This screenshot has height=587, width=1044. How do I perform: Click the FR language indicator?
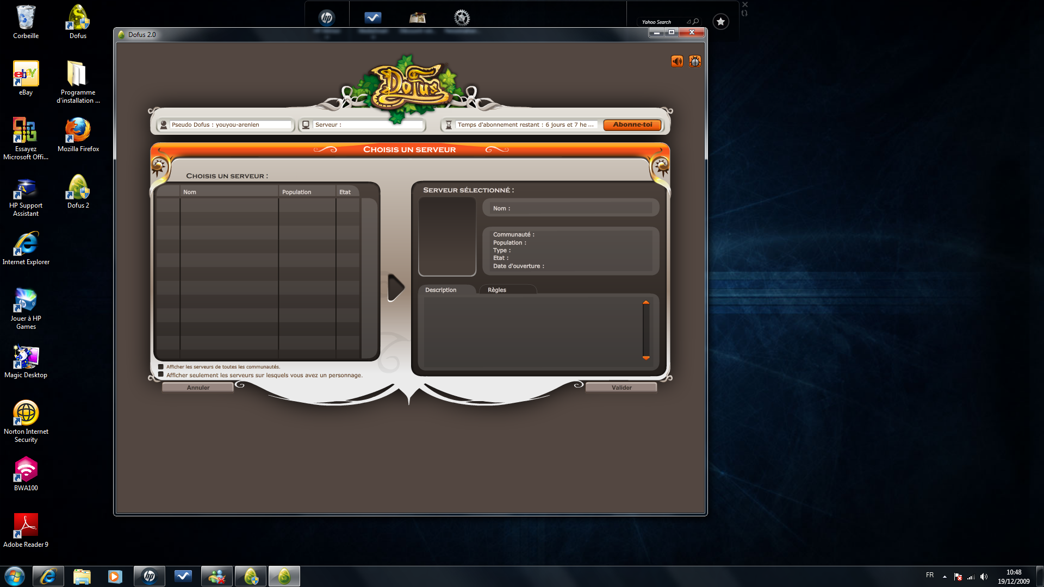point(930,575)
